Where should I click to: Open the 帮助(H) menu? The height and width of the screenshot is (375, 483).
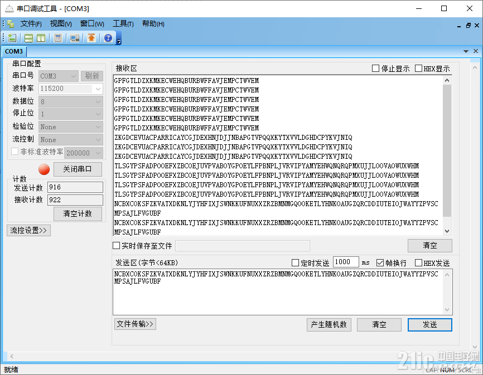[x=153, y=24]
